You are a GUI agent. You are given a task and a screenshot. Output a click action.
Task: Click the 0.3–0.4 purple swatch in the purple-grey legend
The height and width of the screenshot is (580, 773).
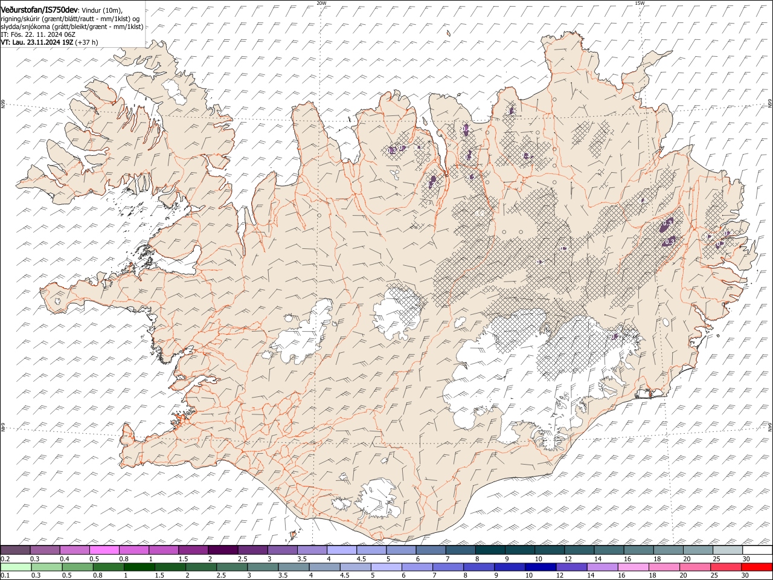pos(45,550)
